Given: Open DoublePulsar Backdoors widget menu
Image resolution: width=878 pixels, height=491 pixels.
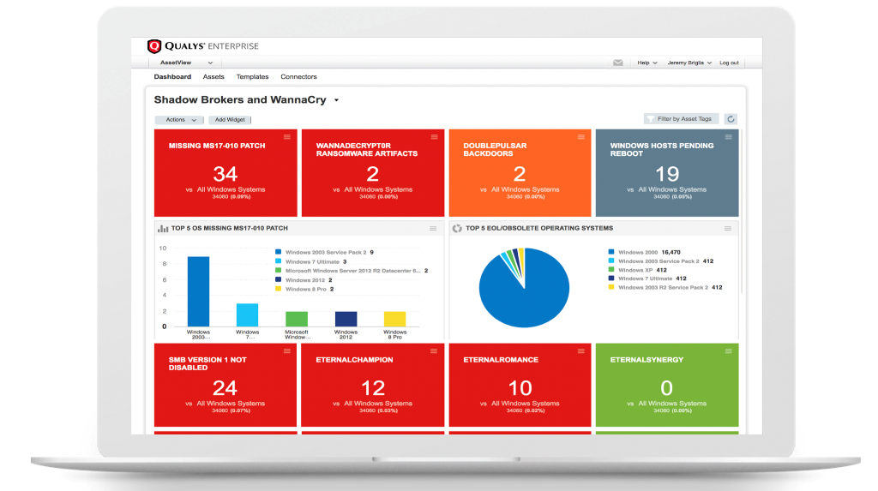Looking at the screenshot, I should [580, 136].
